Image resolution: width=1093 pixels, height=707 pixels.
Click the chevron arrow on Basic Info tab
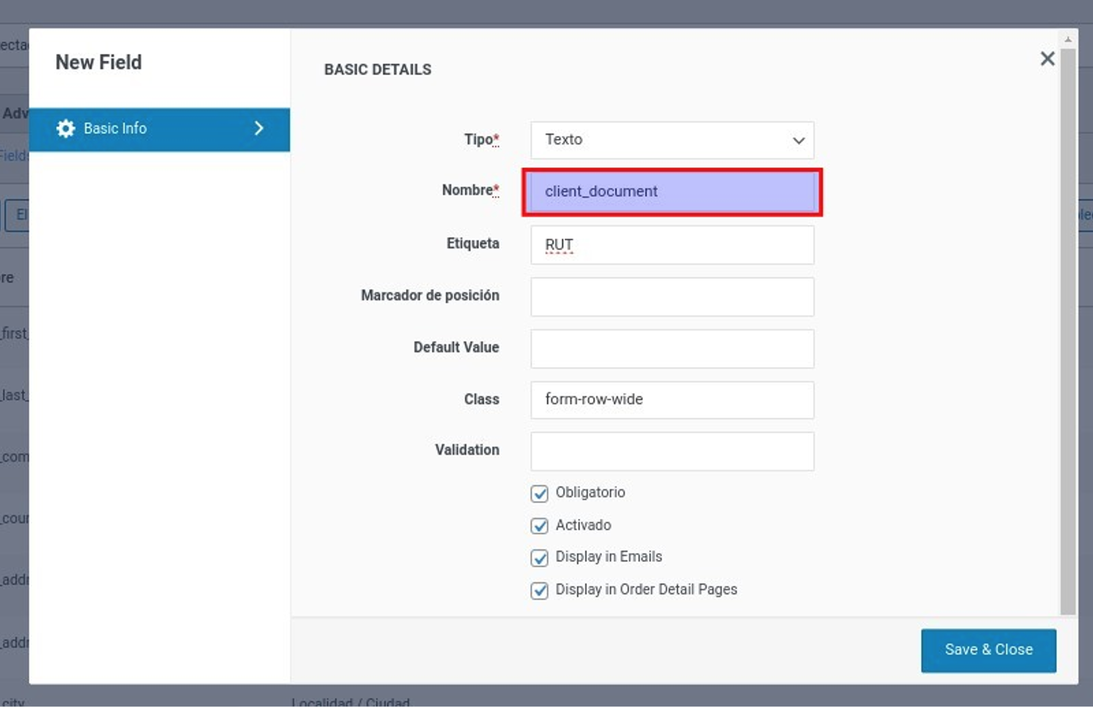click(259, 128)
